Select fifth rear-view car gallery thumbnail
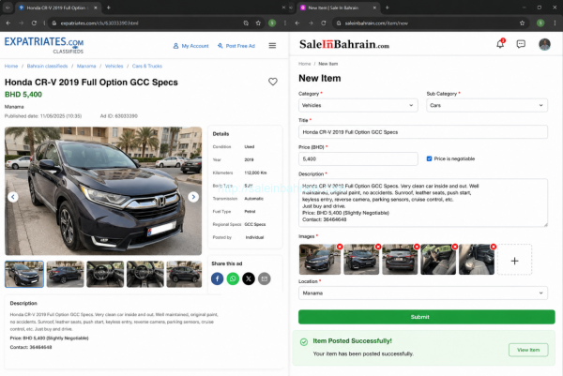This screenshot has width=563, height=376. (184, 274)
